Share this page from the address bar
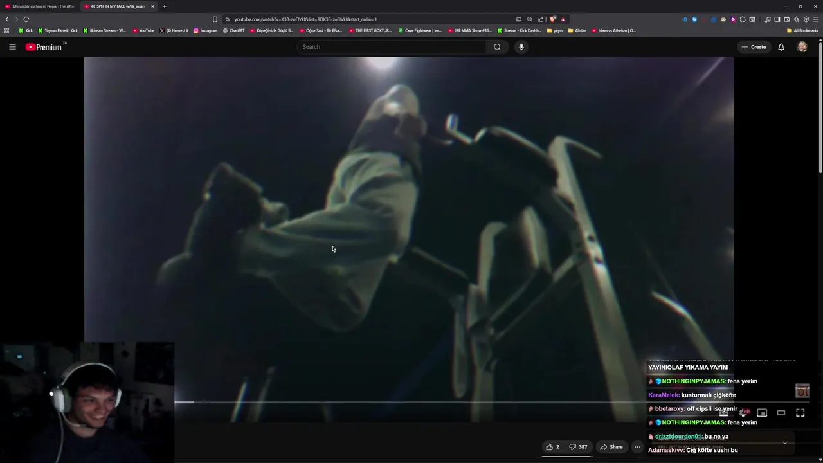This screenshot has height=463, width=823. click(x=540, y=19)
